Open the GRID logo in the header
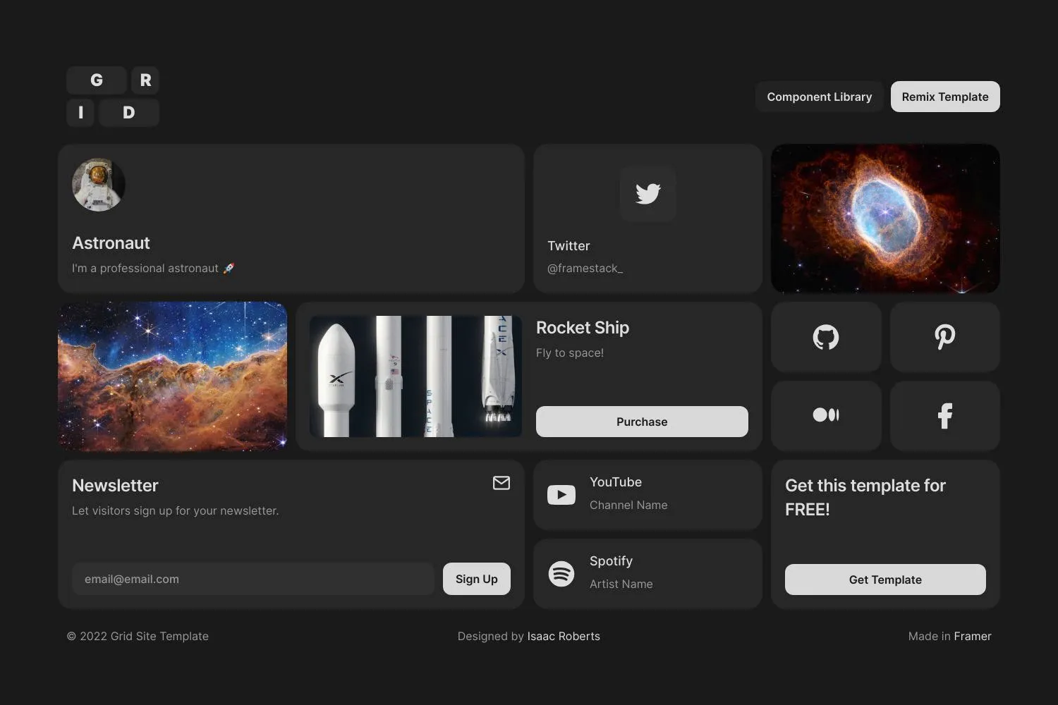The width and height of the screenshot is (1058, 705). [x=113, y=97]
